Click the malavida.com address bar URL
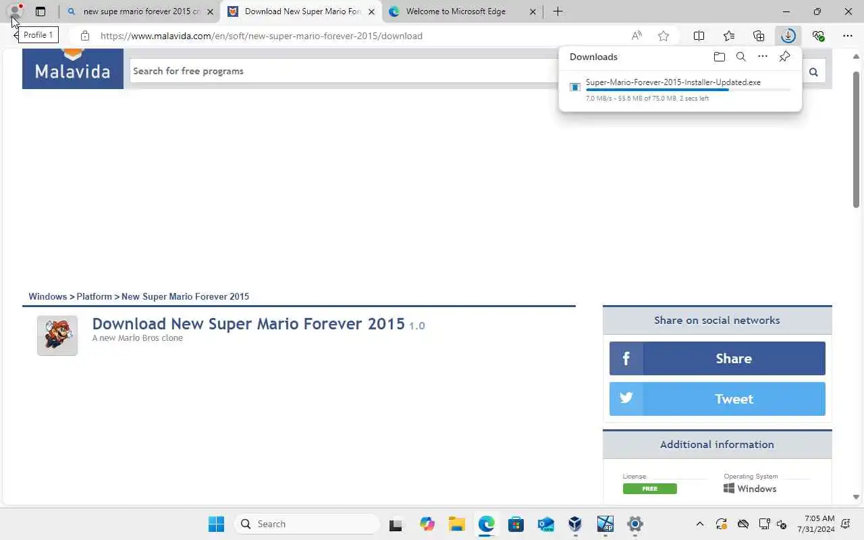 (x=261, y=36)
